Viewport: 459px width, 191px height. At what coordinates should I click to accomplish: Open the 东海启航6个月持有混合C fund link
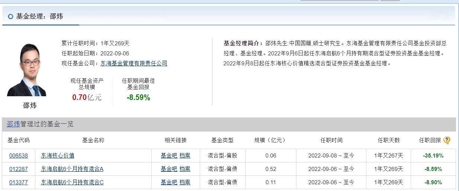pos(72,182)
